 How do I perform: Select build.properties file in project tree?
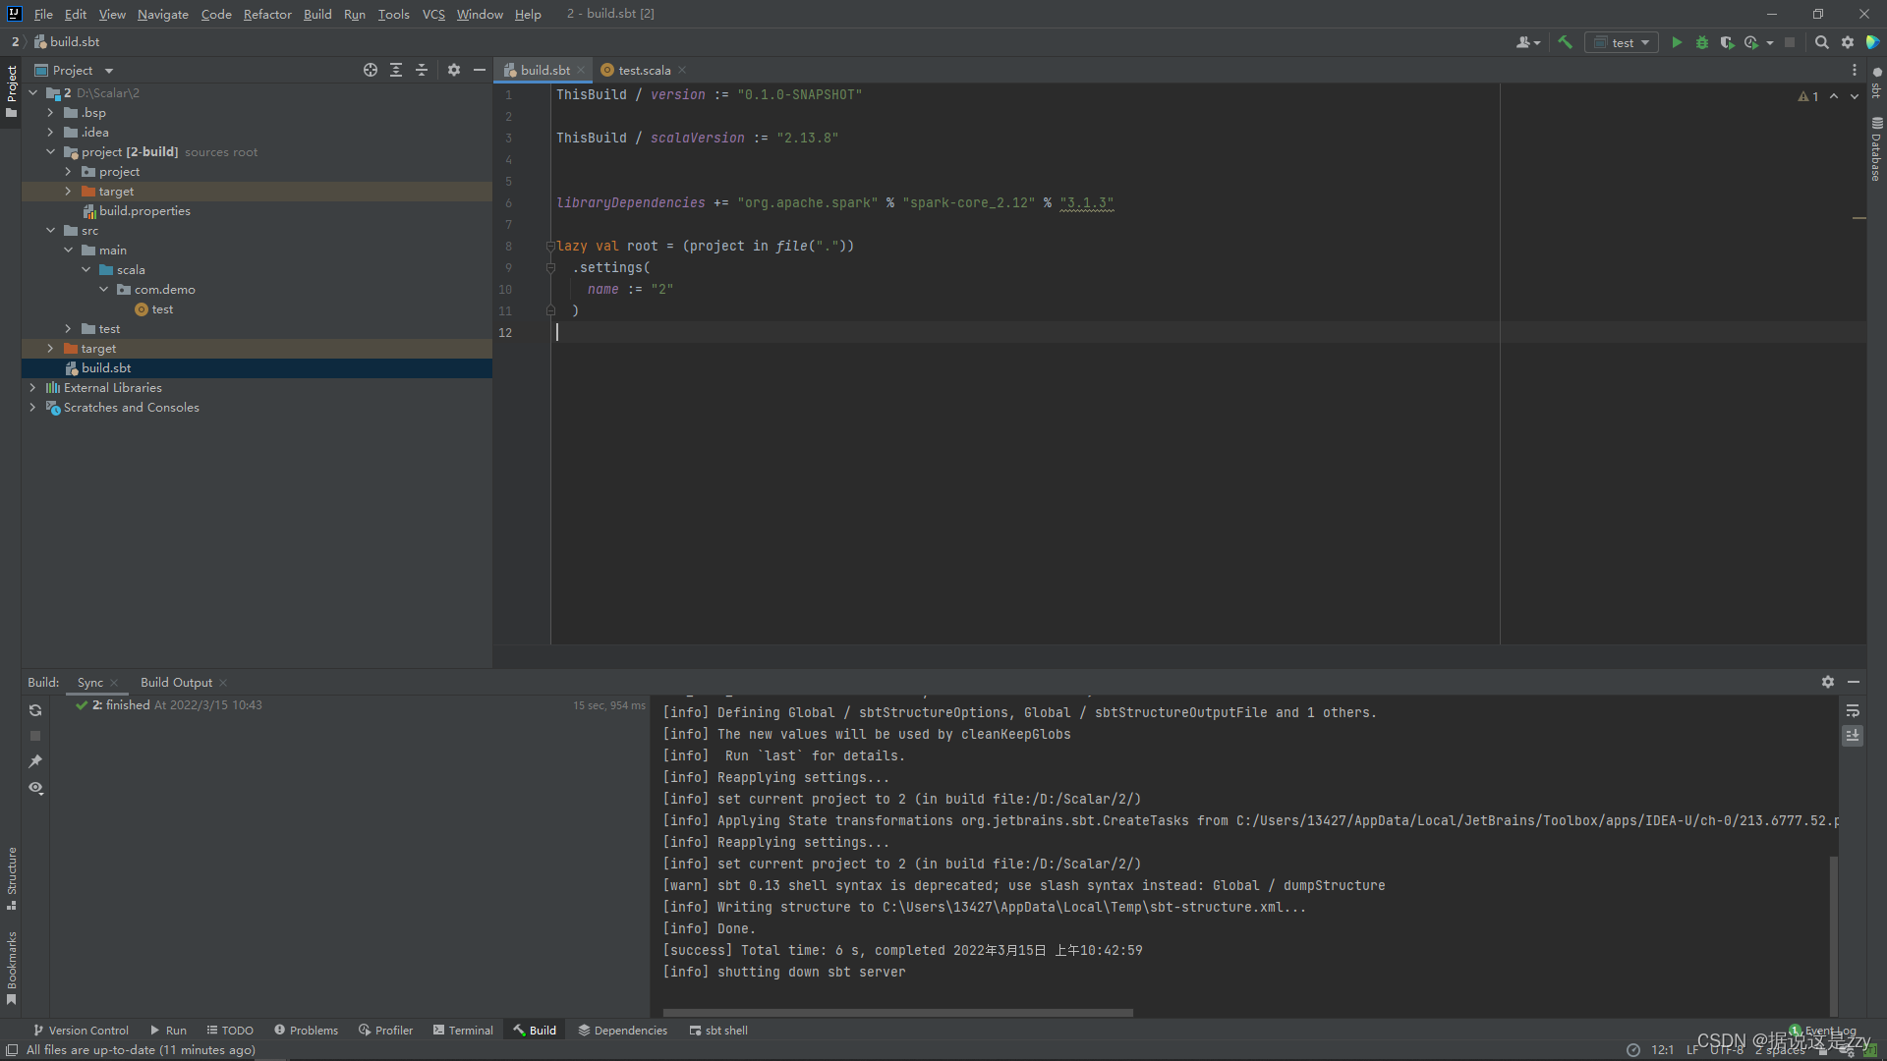click(144, 211)
